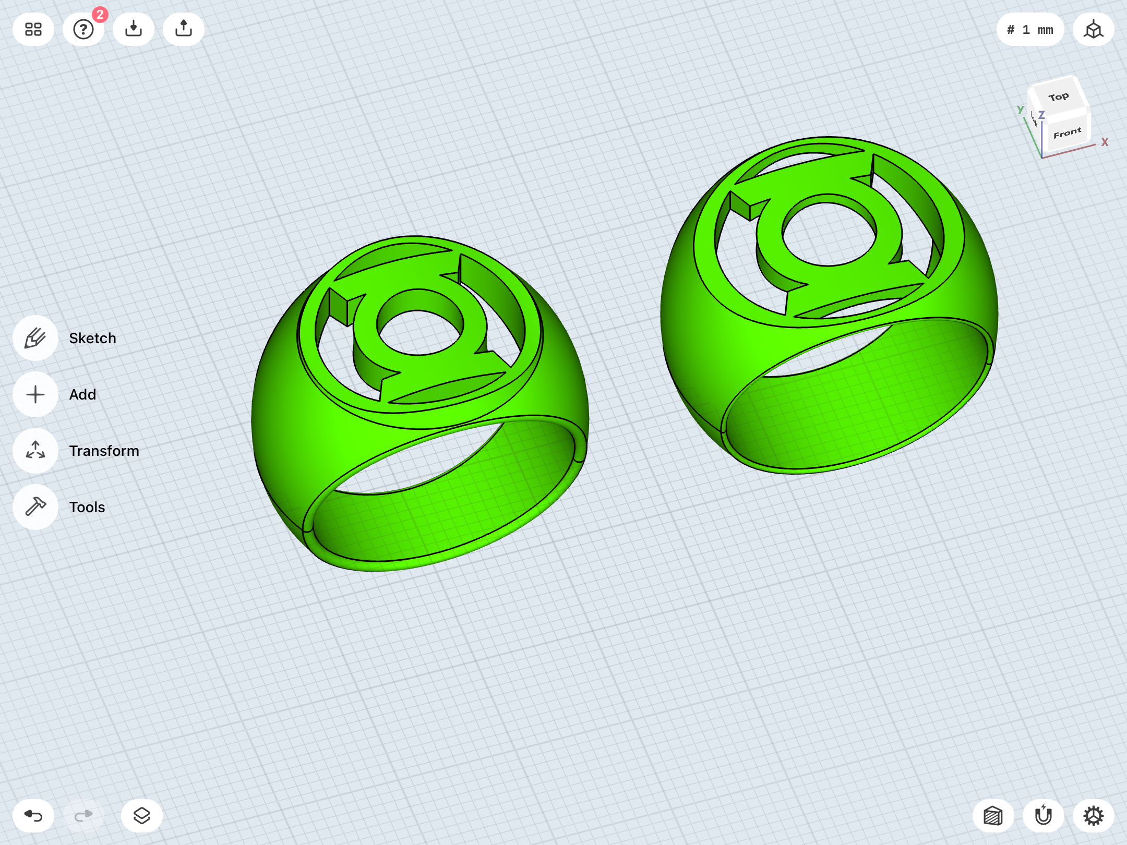Open the settings gear

(1094, 816)
